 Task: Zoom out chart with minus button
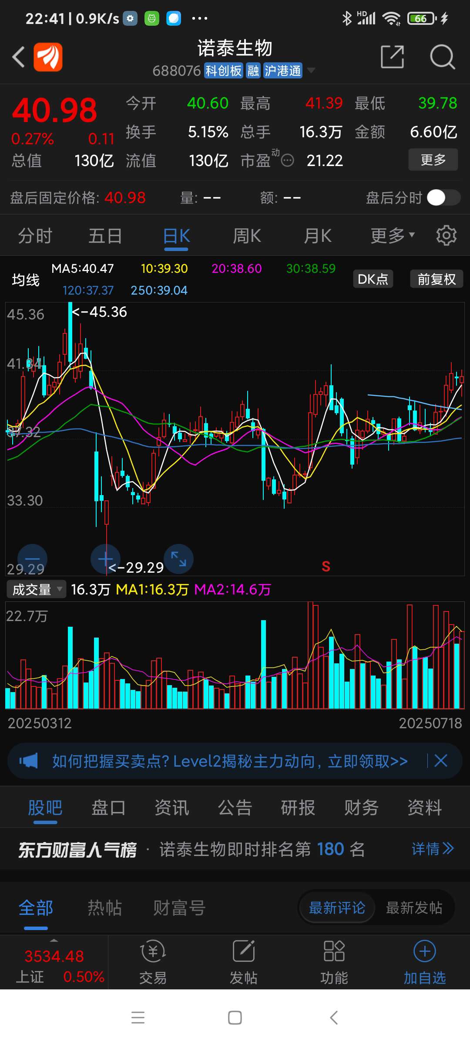tap(32, 559)
